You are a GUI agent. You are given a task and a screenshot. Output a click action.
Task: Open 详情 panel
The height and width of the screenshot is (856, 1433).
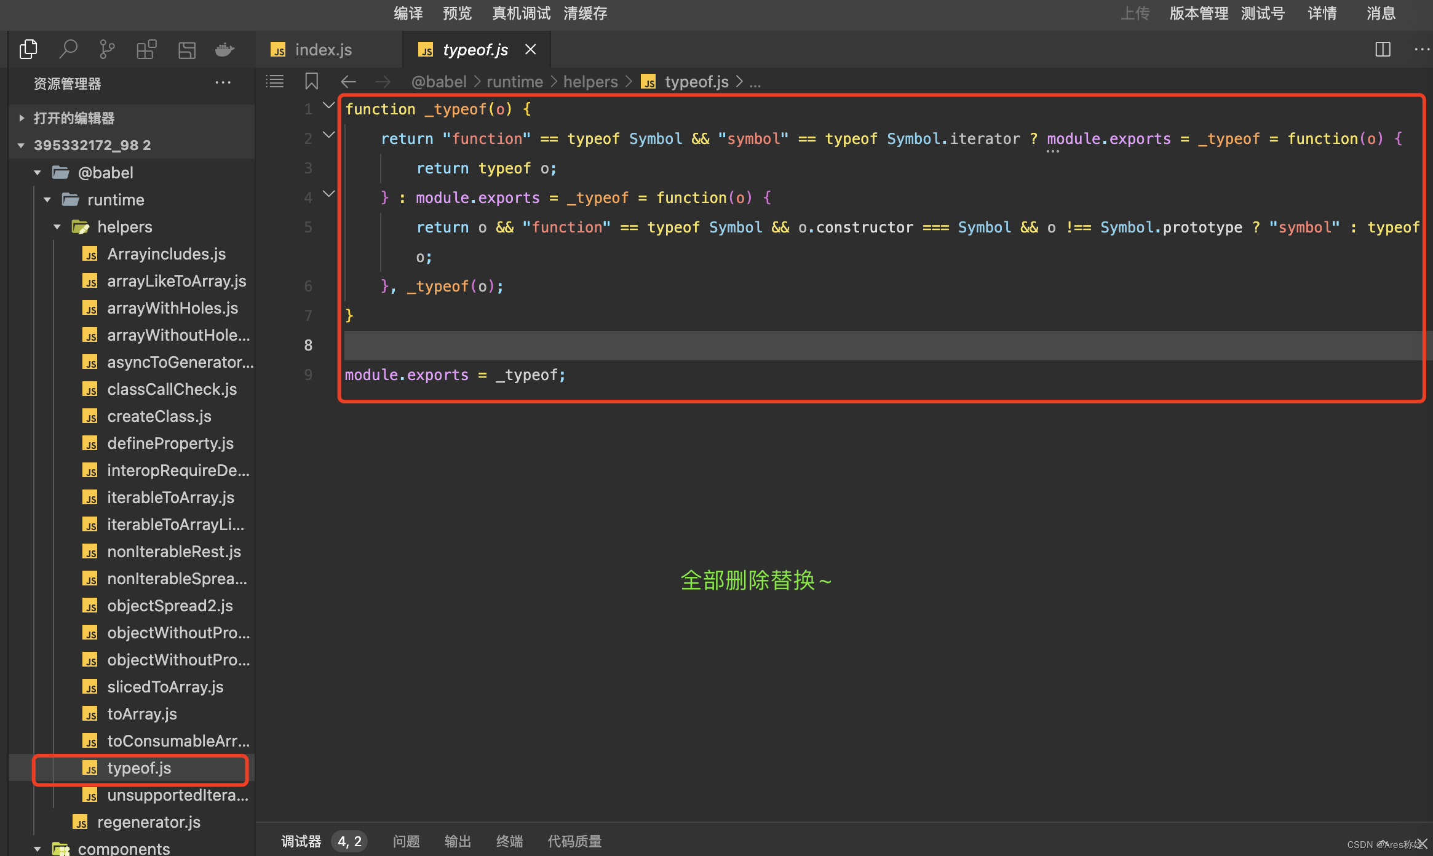1322,13
